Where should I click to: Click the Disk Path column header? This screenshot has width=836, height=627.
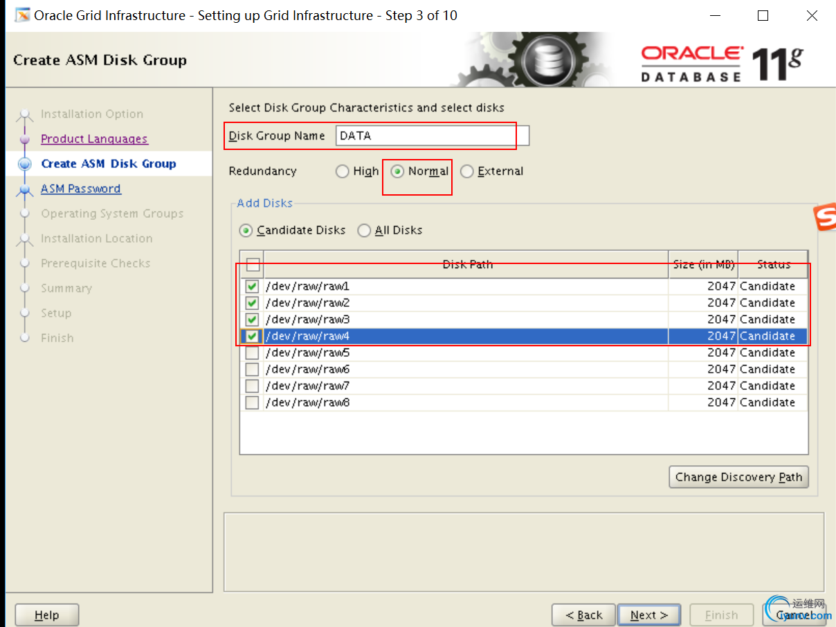[466, 264]
